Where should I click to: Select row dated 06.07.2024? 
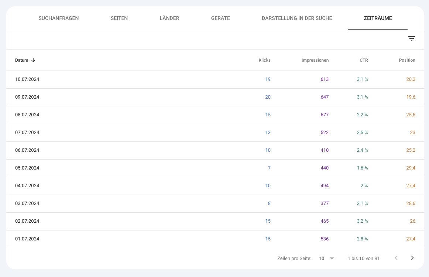(215, 150)
